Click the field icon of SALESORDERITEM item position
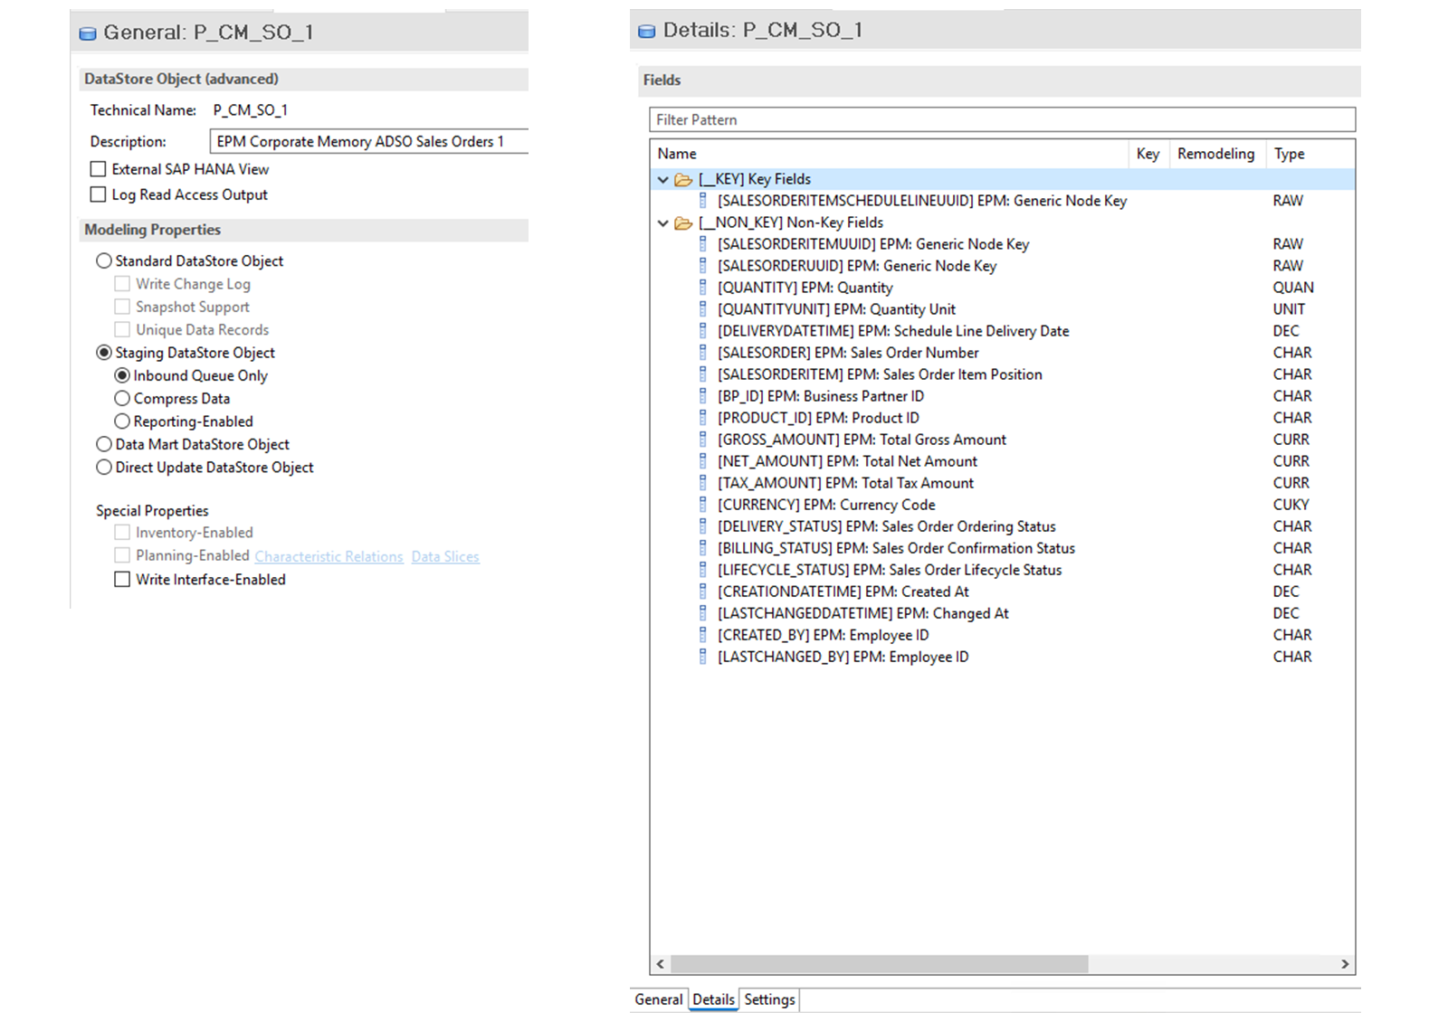Image resolution: width=1448 pixels, height=1022 pixels. point(703,374)
